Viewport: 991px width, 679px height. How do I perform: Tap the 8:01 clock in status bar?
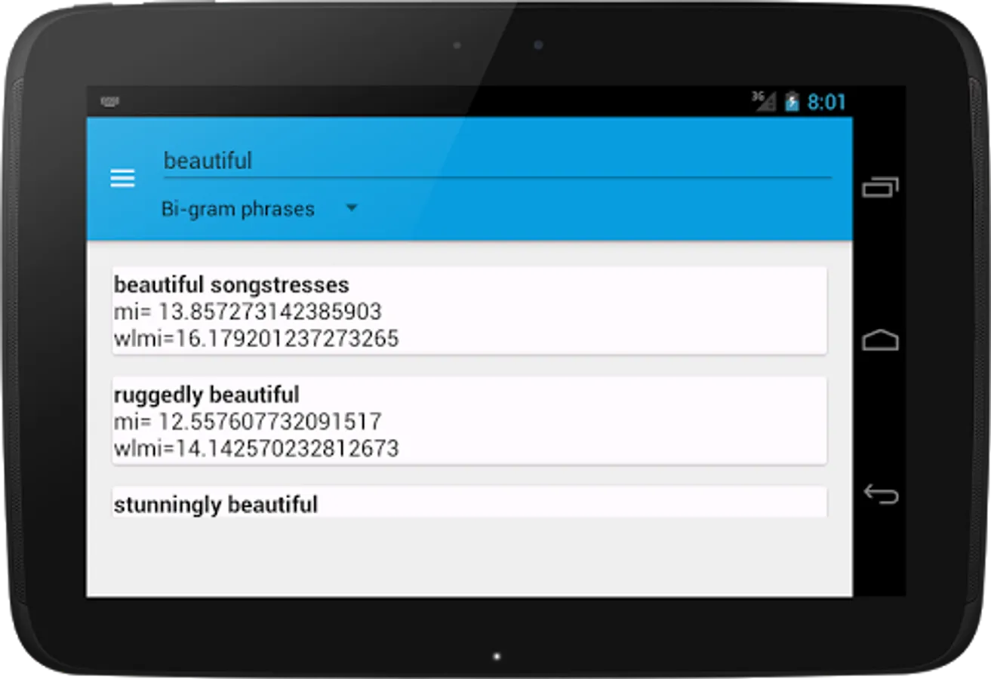tap(826, 102)
